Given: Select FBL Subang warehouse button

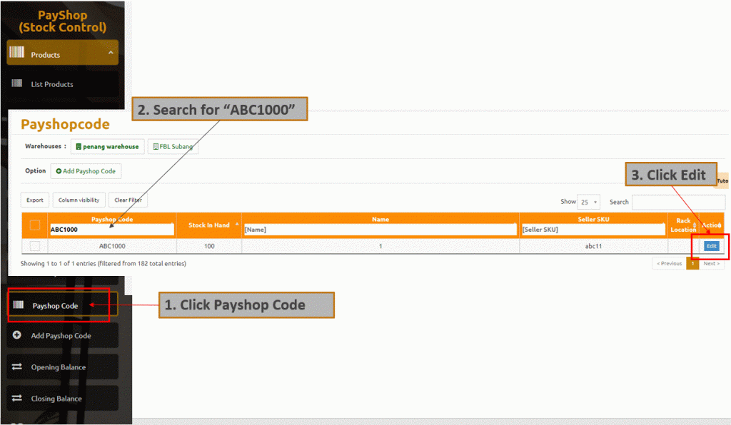Looking at the screenshot, I should (173, 147).
